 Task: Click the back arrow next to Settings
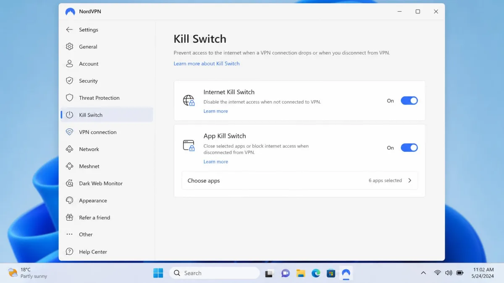pos(69,30)
